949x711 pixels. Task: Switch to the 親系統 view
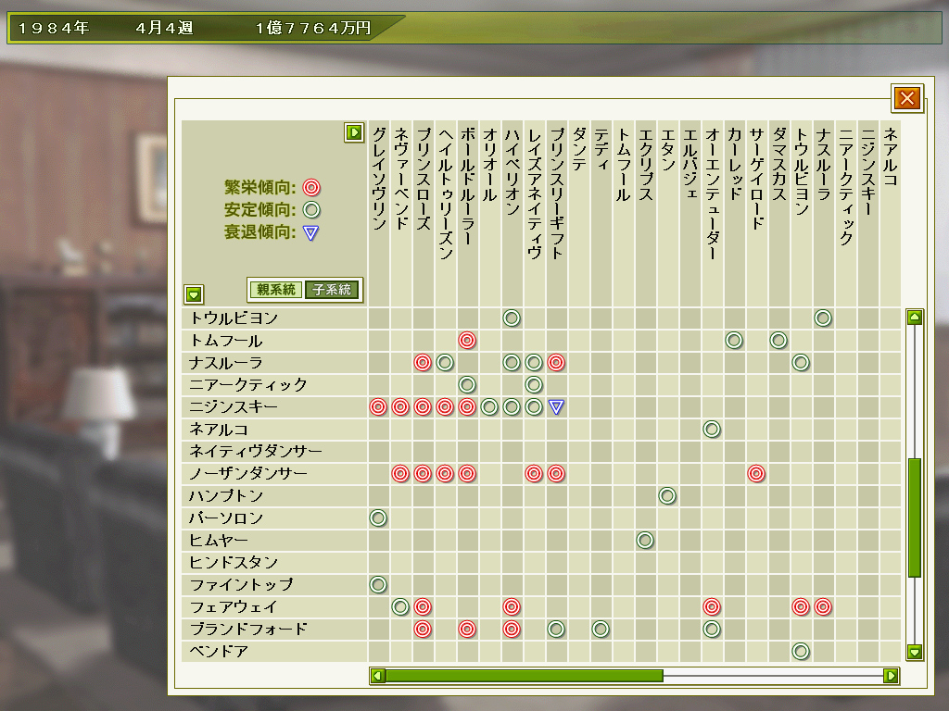click(276, 290)
